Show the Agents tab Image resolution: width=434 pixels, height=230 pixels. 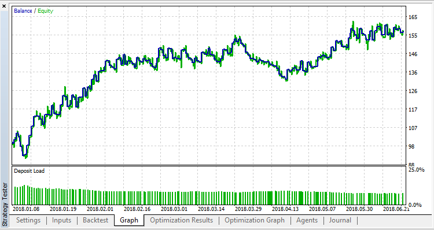(x=307, y=220)
